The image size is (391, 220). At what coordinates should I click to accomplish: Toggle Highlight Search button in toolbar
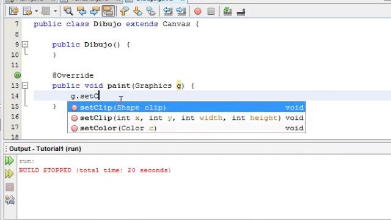tap(109, 11)
